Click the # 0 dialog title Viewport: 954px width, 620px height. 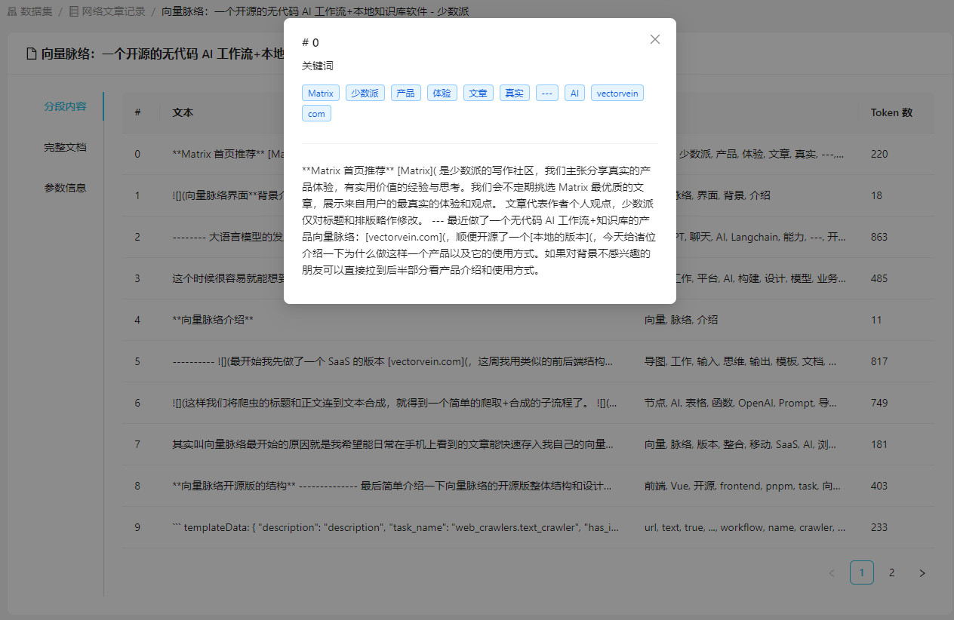[310, 42]
